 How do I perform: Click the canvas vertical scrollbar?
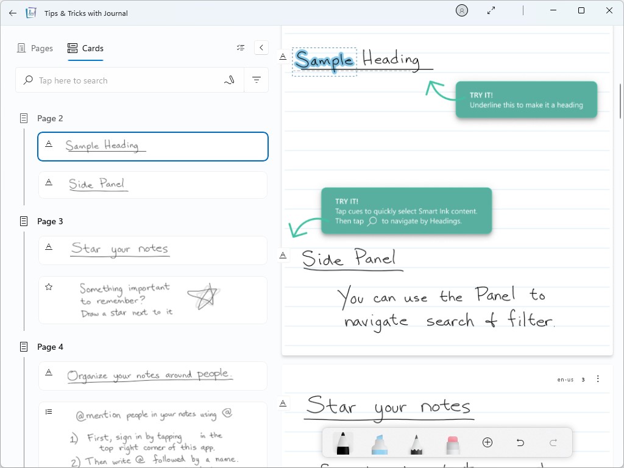620,101
